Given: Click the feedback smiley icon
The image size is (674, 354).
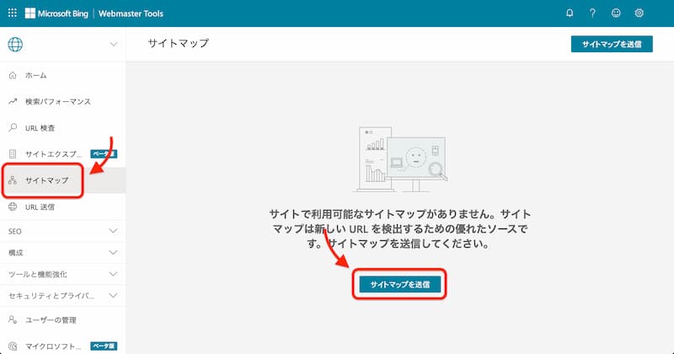Looking at the screenshot, I should click(616, 13).
